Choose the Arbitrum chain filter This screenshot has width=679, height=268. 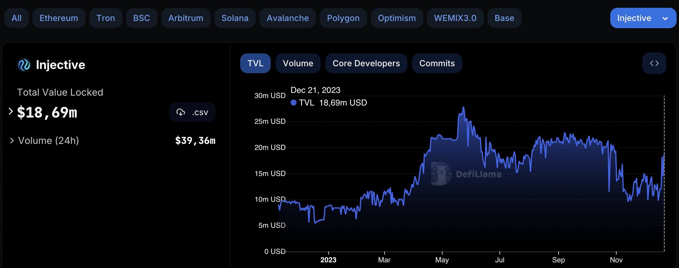pos(186,18)
